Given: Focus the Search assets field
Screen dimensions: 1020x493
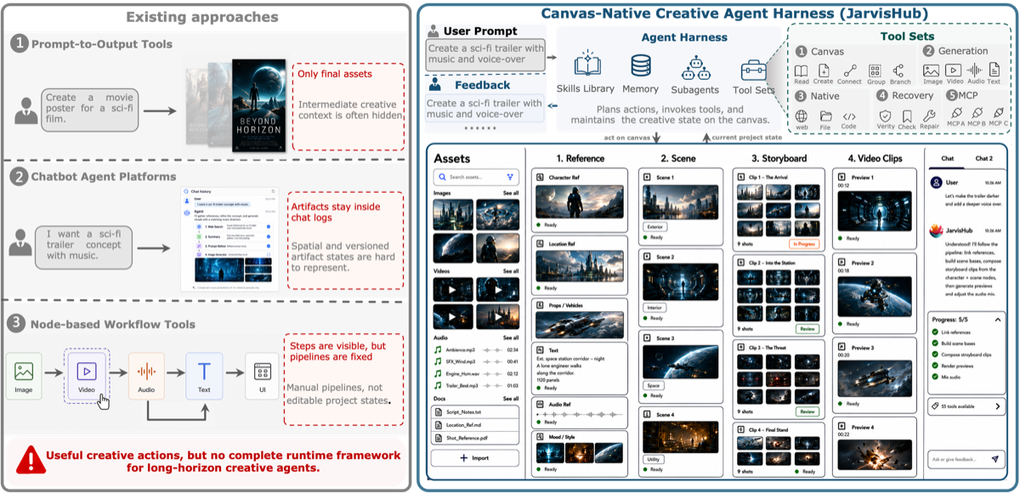Looking at the screenshot, I should point(475,177).
